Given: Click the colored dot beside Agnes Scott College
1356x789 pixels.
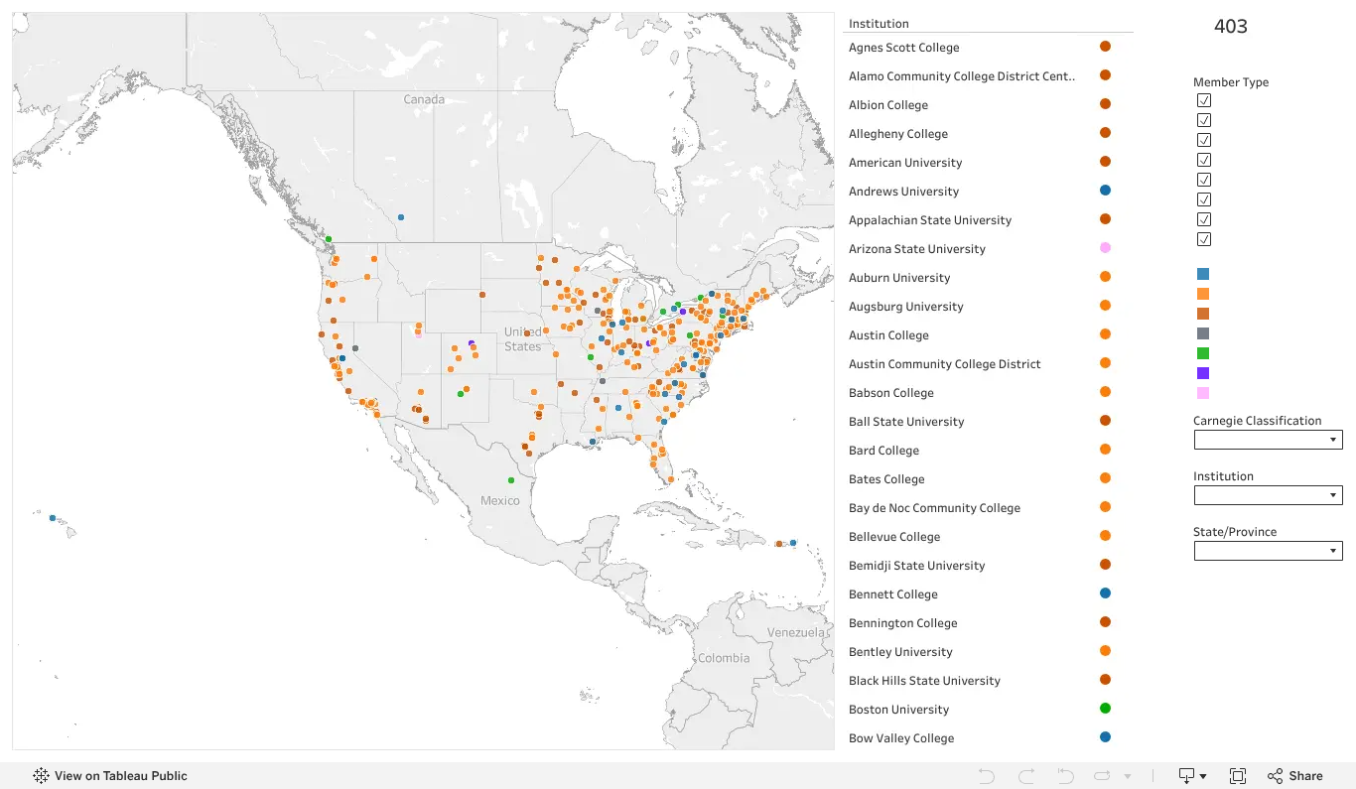Looking at the screenshot, I should (1105, 47).
